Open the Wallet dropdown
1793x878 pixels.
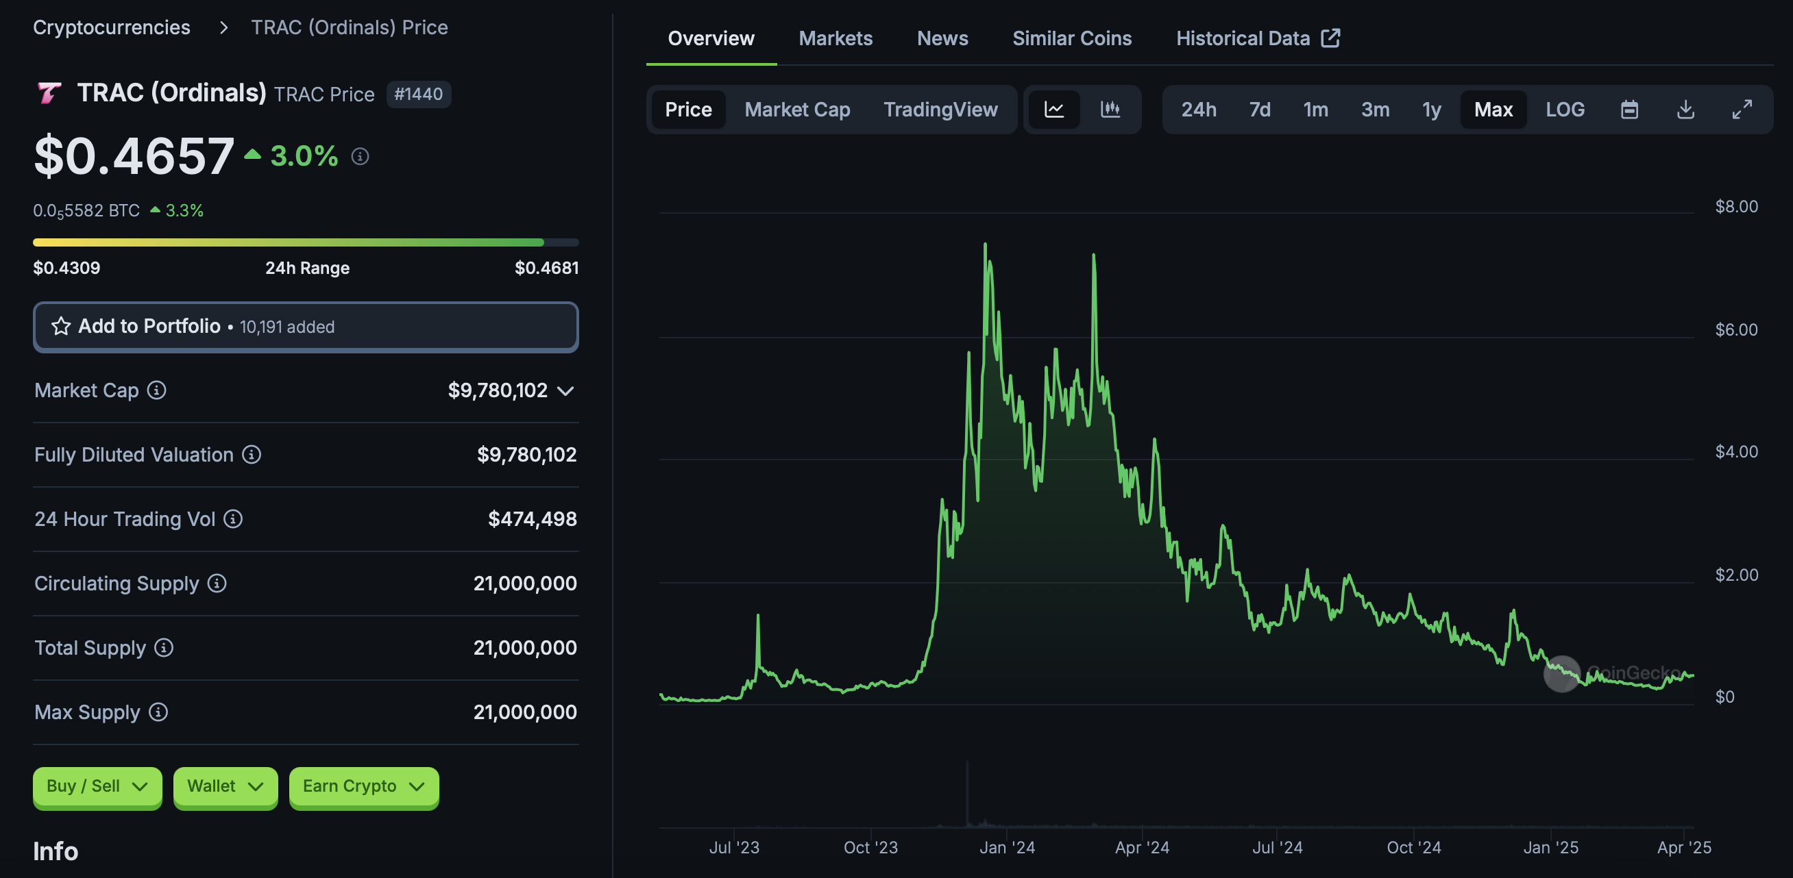225,786
